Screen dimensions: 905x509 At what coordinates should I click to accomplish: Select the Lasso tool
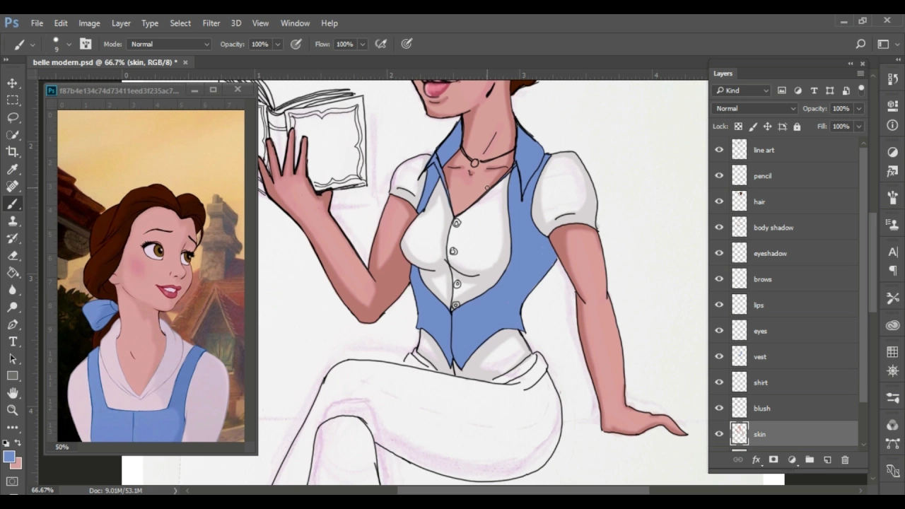[x=13, y=117]
